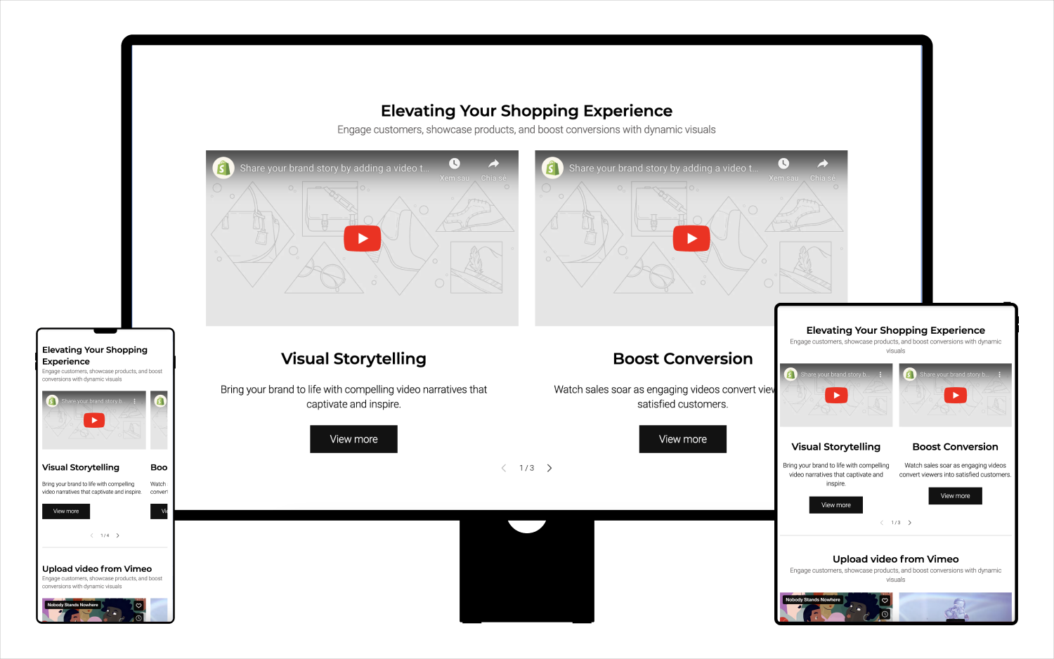
Task: Toggle heart like icon on tablet Vimeo video
Action: pos(885,601)
